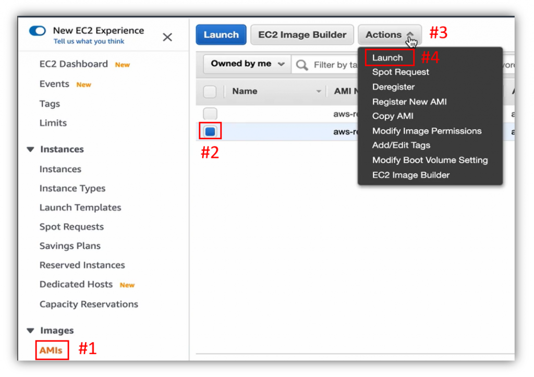This screenshot has width=534, height=377.
Task: Choose Register New AMI menu entry
Action: (x=409, y=102)
